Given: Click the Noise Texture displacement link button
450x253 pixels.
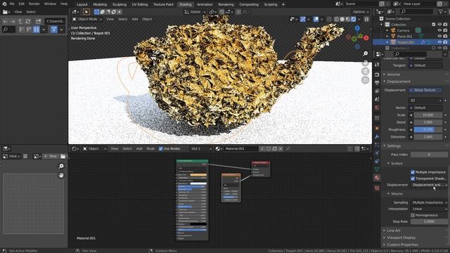Looking at the screenshot, I should coord(425,90).
